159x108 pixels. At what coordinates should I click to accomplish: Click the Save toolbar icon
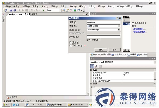click(x=11, y=10)
